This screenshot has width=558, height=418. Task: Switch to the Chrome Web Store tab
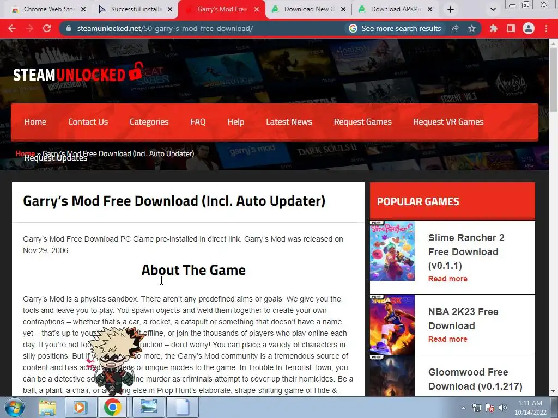(x=48, y=9)
